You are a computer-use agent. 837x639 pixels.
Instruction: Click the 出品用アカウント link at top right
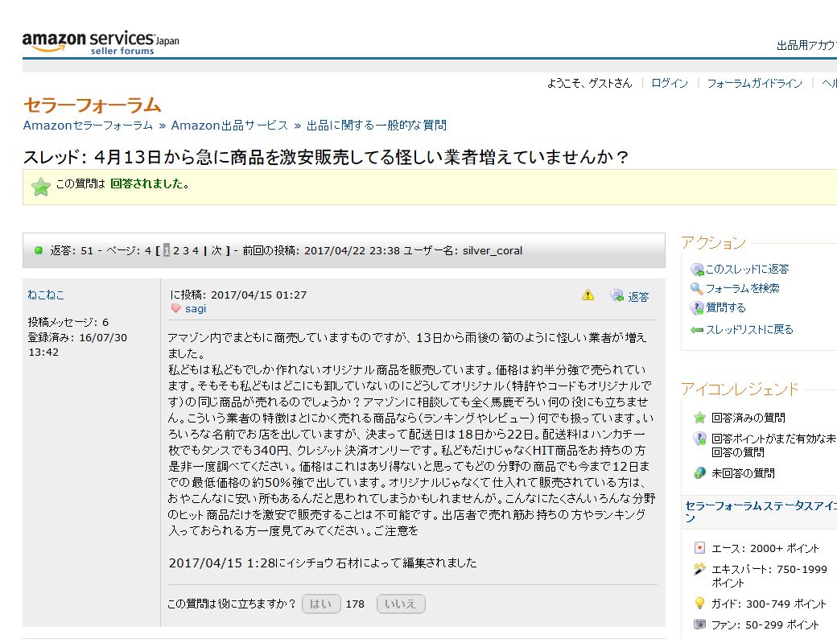point(806,46)
